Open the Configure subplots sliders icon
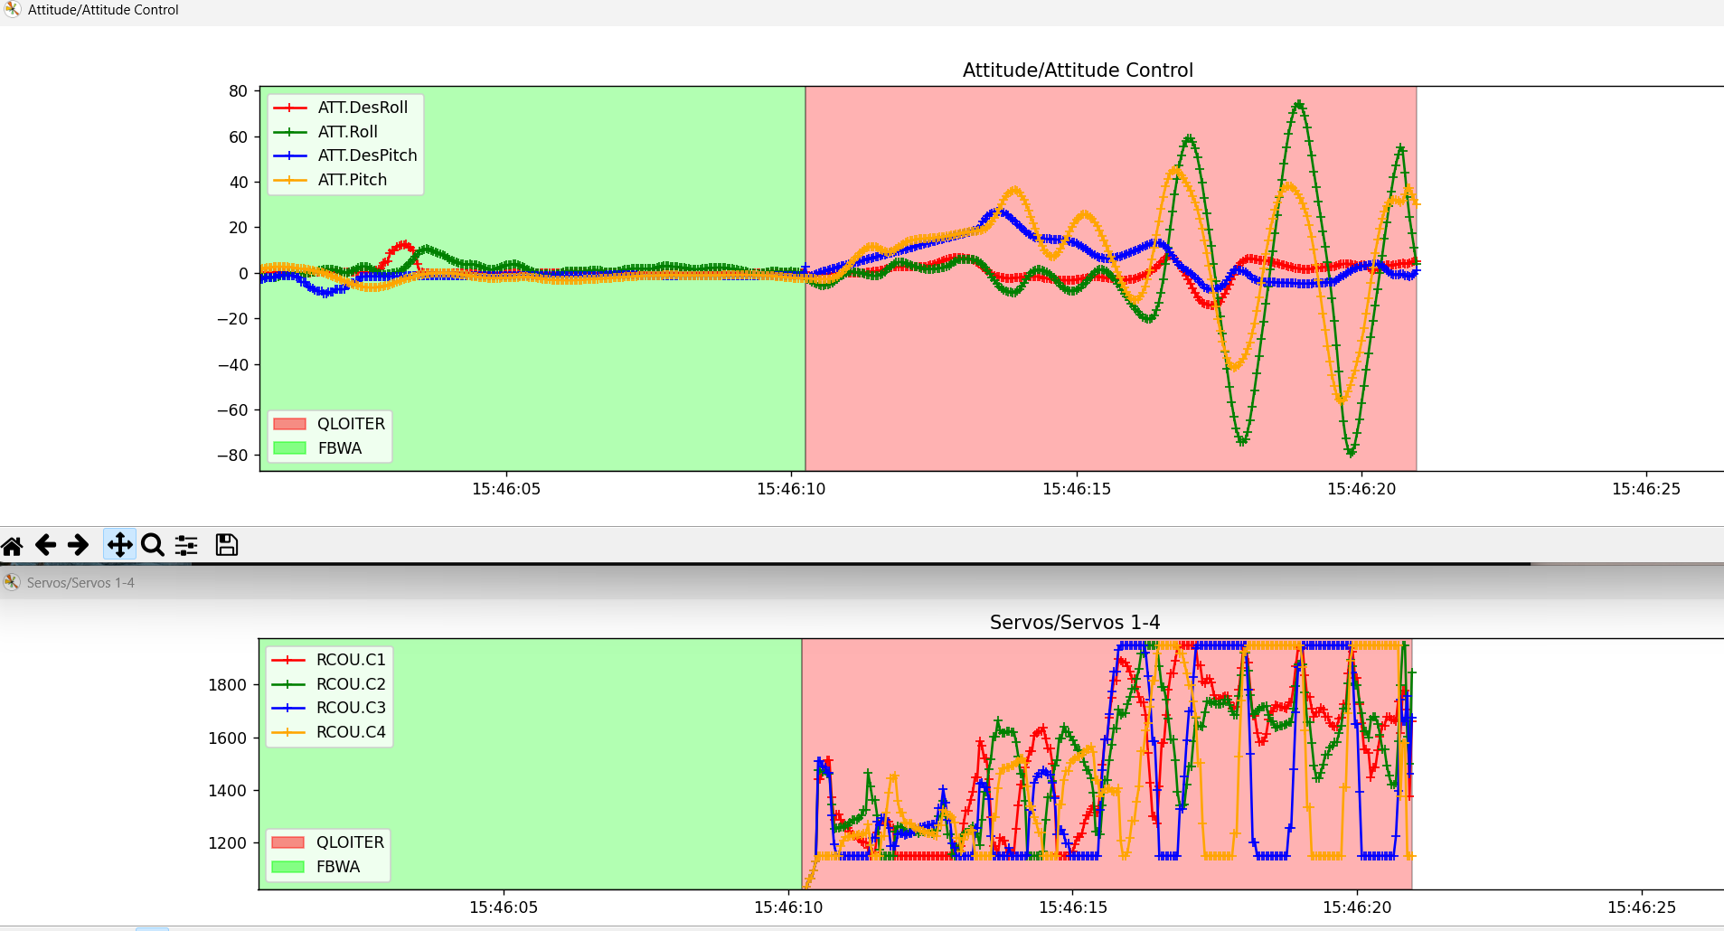 pos(186,545)
